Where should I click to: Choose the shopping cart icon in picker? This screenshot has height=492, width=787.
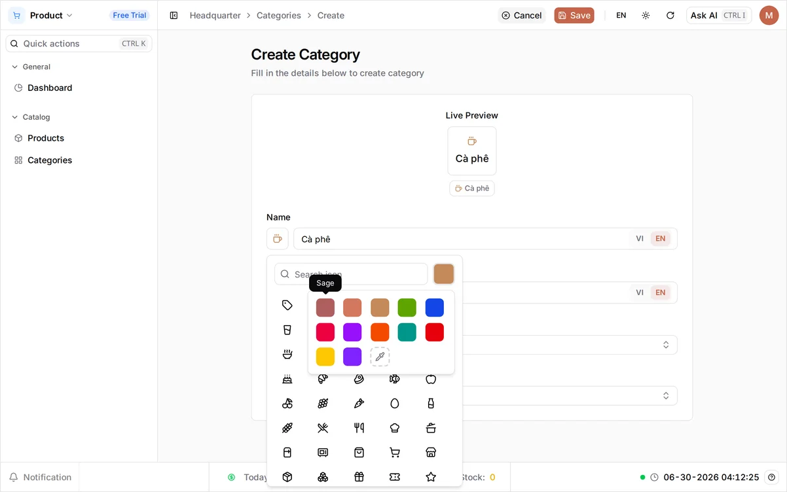(x=395, y=452)
